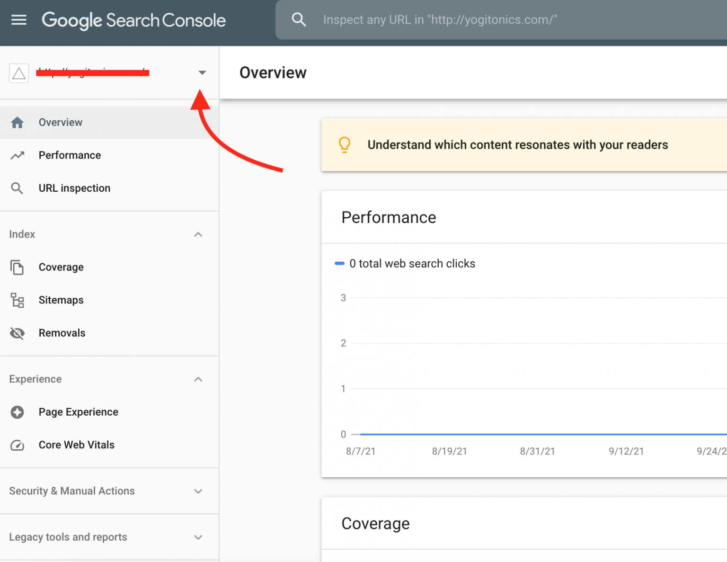Click the Page Experience star badge icon
The height and width of the screenshot is (562, 727).
pyautogui.click(x=18, y=412)
